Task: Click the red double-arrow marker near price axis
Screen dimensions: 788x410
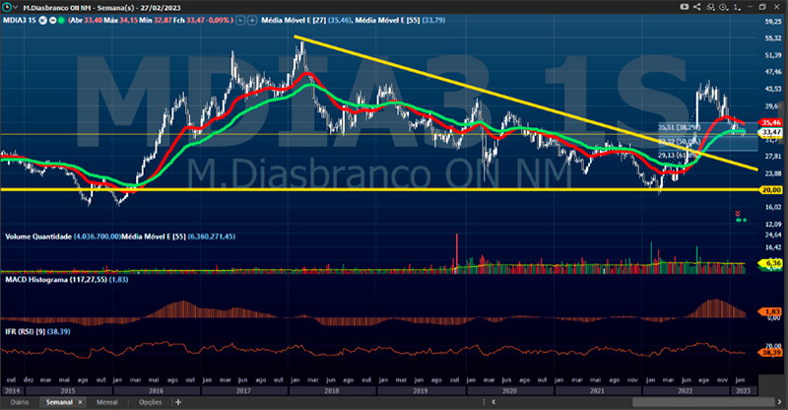Action: pos(738,213)
